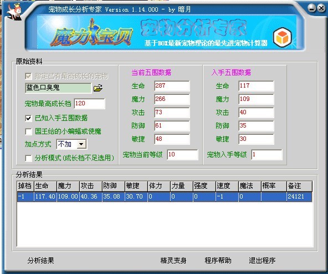Click the 概率 column header
Viewport: 328px width, 274px height.
(x=274, y=186)
